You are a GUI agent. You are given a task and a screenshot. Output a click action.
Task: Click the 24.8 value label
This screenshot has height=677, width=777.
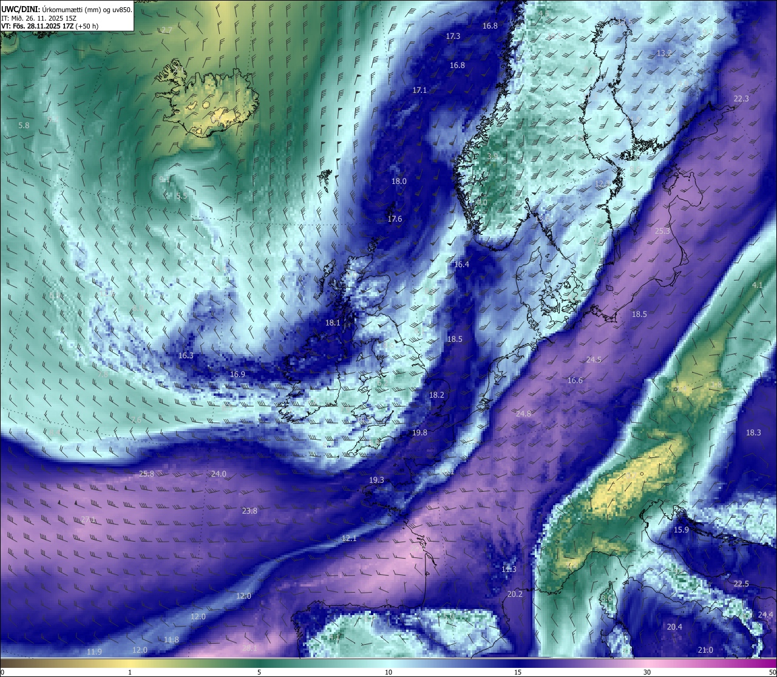[523, 414]
